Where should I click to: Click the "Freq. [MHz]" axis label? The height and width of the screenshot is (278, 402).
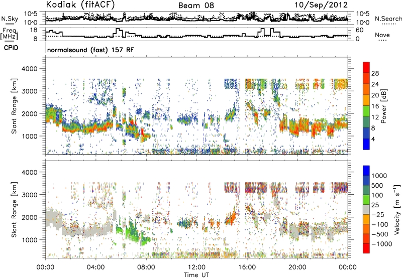(x=9, y=34)
